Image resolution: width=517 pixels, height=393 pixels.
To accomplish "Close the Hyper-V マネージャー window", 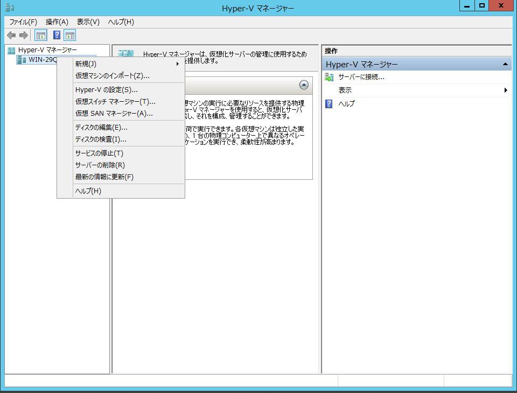I will pos(501,5).
